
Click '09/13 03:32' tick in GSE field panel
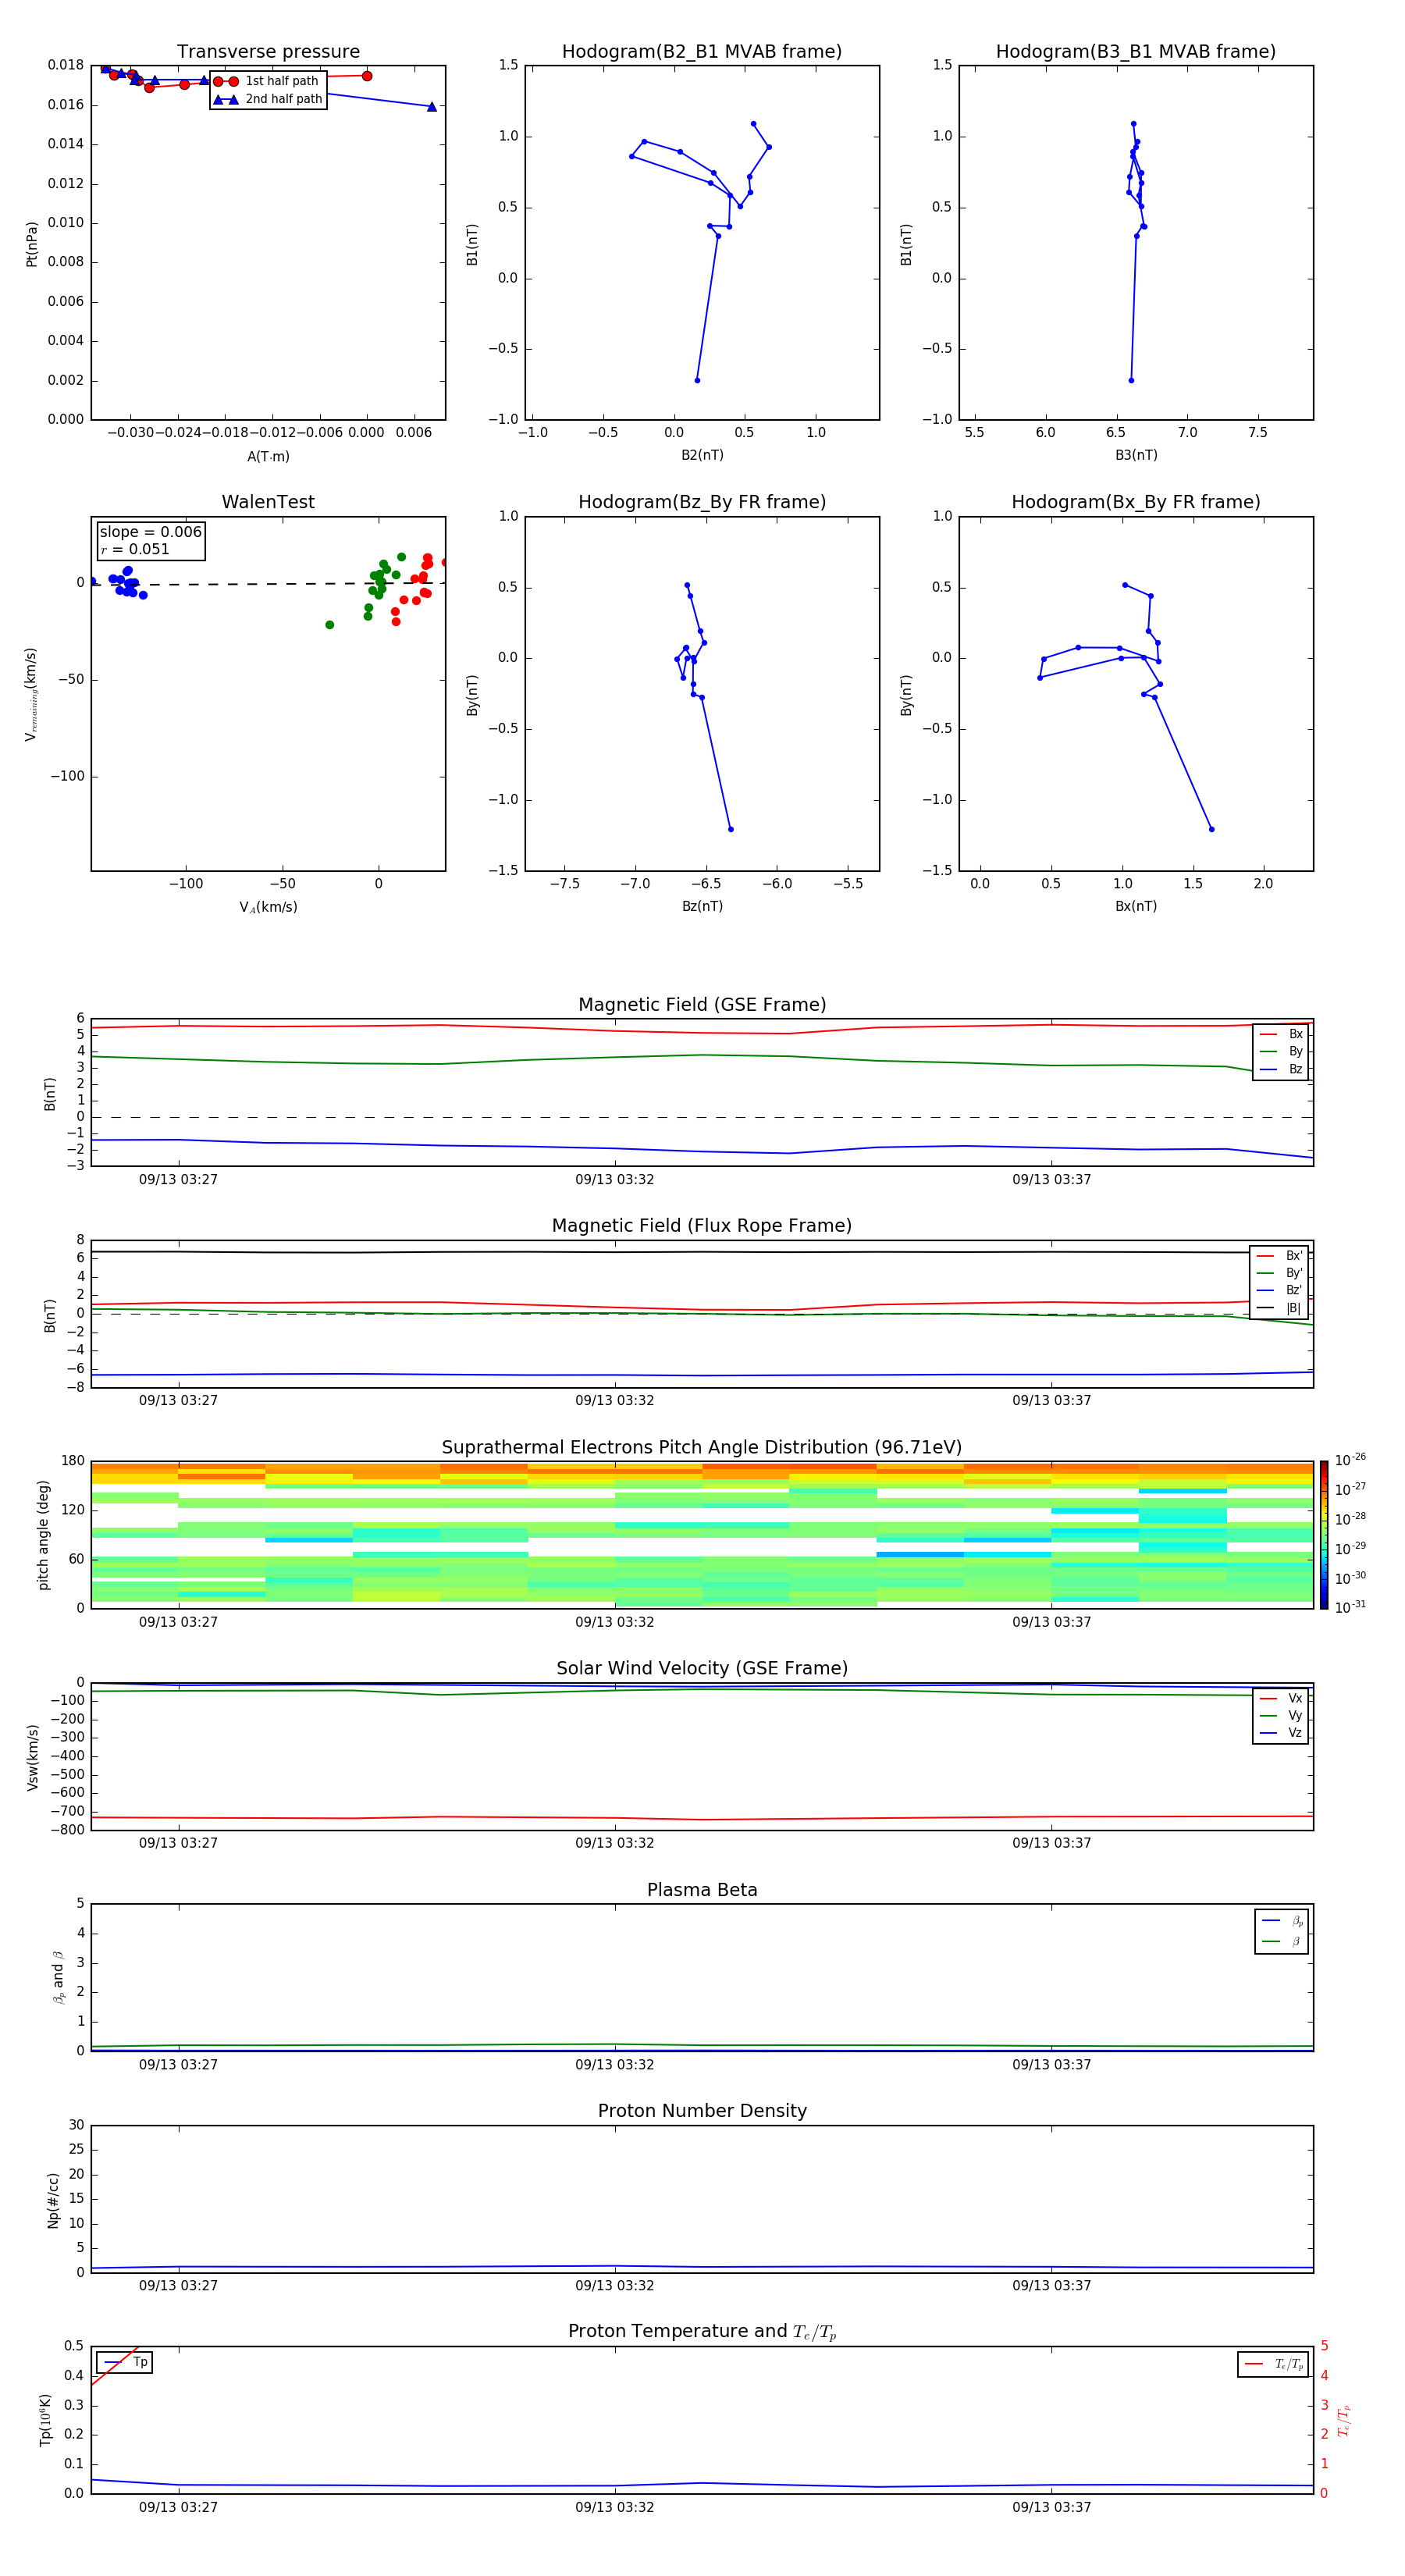614,1180
